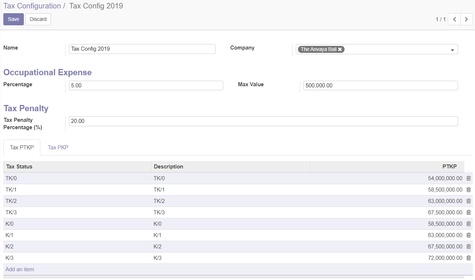Open Tax Configuration breadcrumb link

click(x=32, y=6)
